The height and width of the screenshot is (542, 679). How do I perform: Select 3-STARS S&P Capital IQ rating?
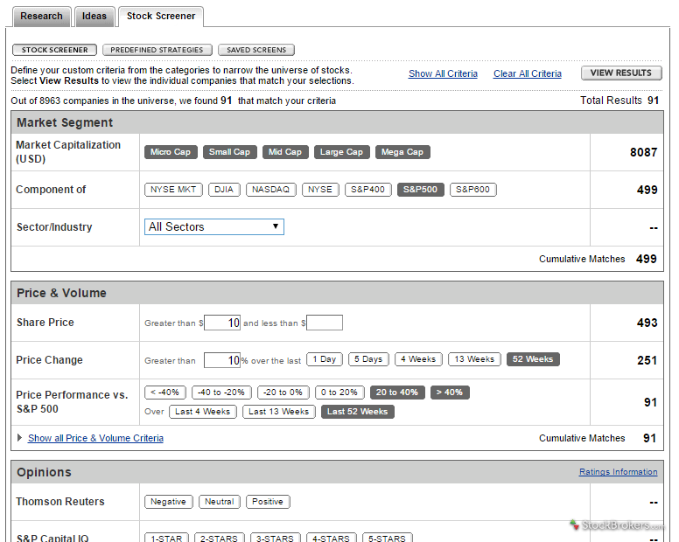(275, 538)
